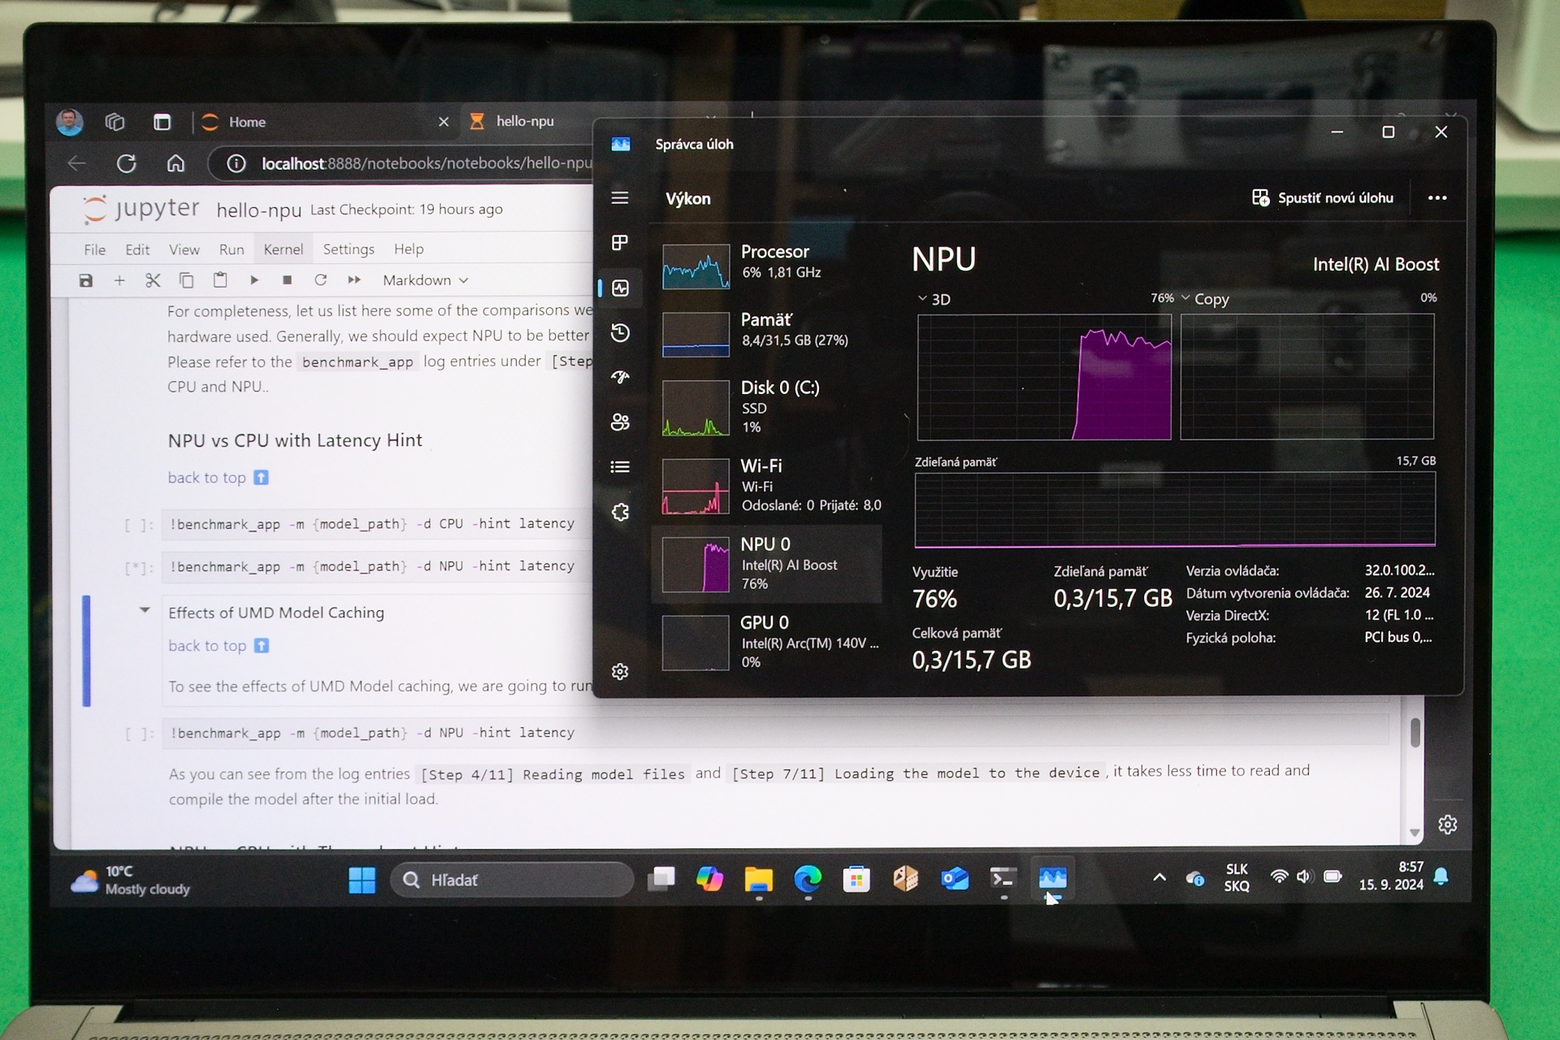Image resolution: width=1560 pixels, height=1040 pixels.
Task: Click the back to top link under NPU vs CPU
Action: [x=207, y=478]
